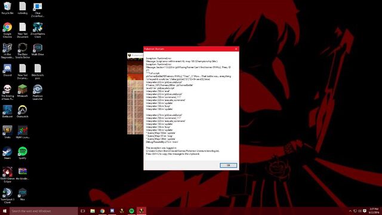Select the Steam desktop shortcut
This screenshot has width=382, height=215.
click(7, 153)
